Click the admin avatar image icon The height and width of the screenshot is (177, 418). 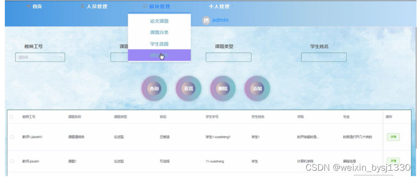[x=206, y=20]
